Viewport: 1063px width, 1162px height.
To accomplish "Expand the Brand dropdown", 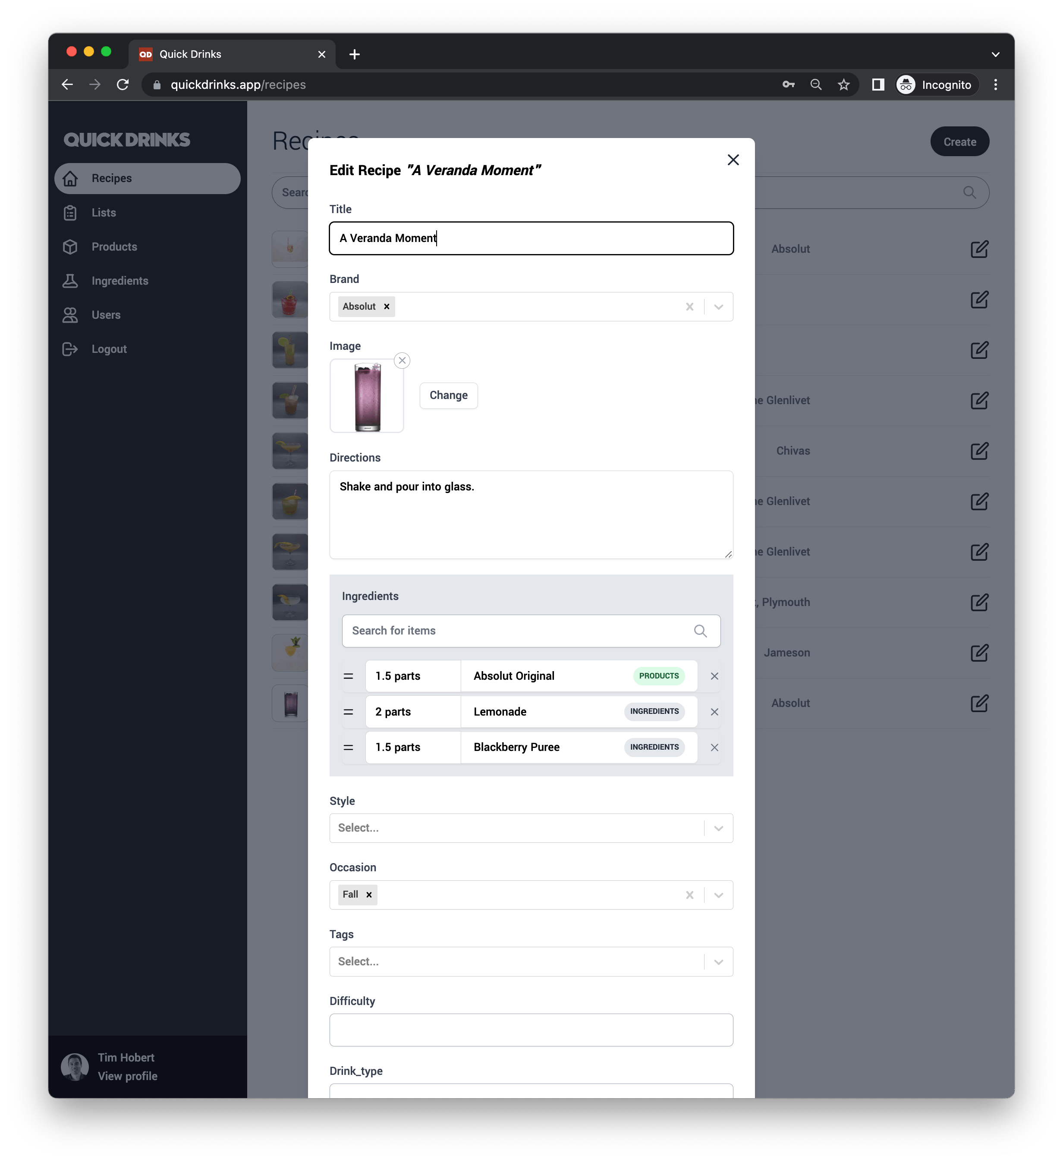I will (x=718, y=307).
